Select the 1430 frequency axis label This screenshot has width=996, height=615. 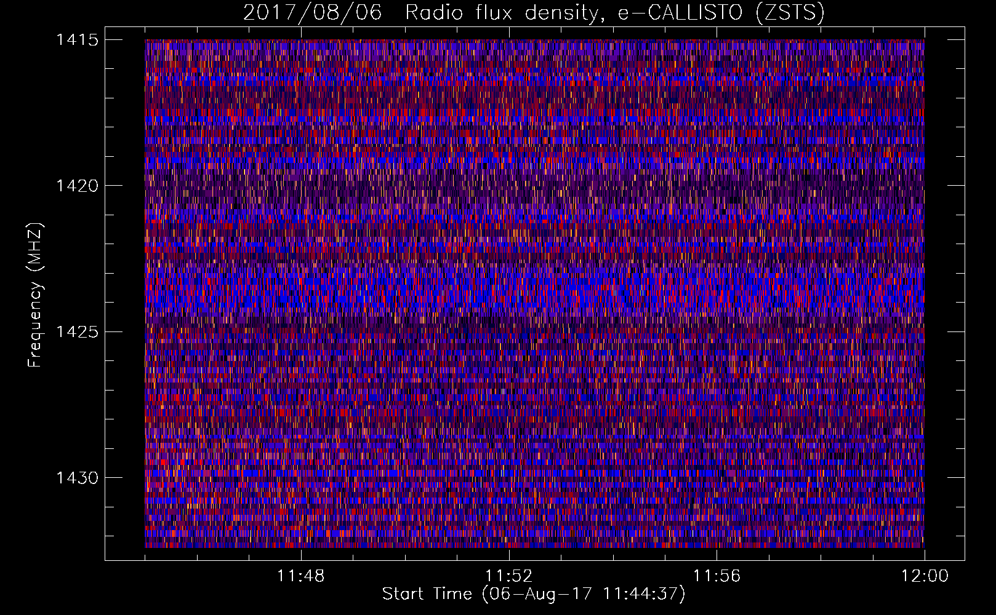coord(77,478)
